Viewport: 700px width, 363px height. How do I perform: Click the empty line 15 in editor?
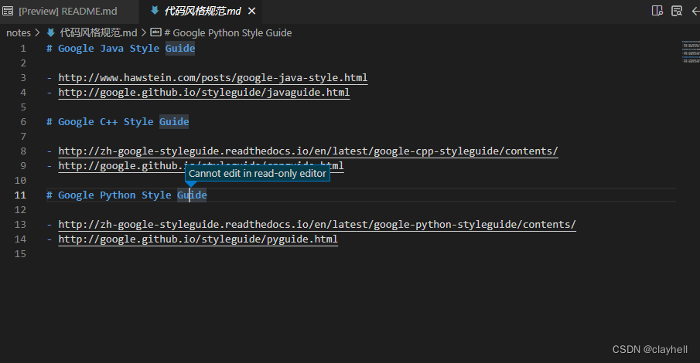pyautogui.click(x=360, y=254)
